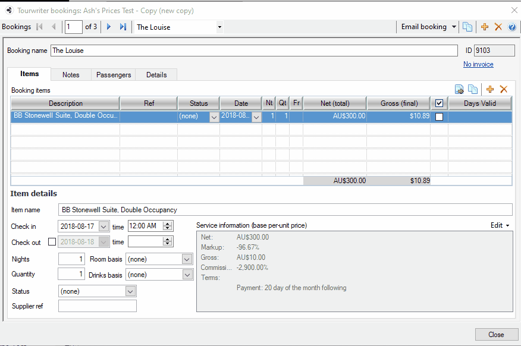Click into the Supplier ref field
The width and height of the screenshot is (521, 346).
[x=98, y=306]
